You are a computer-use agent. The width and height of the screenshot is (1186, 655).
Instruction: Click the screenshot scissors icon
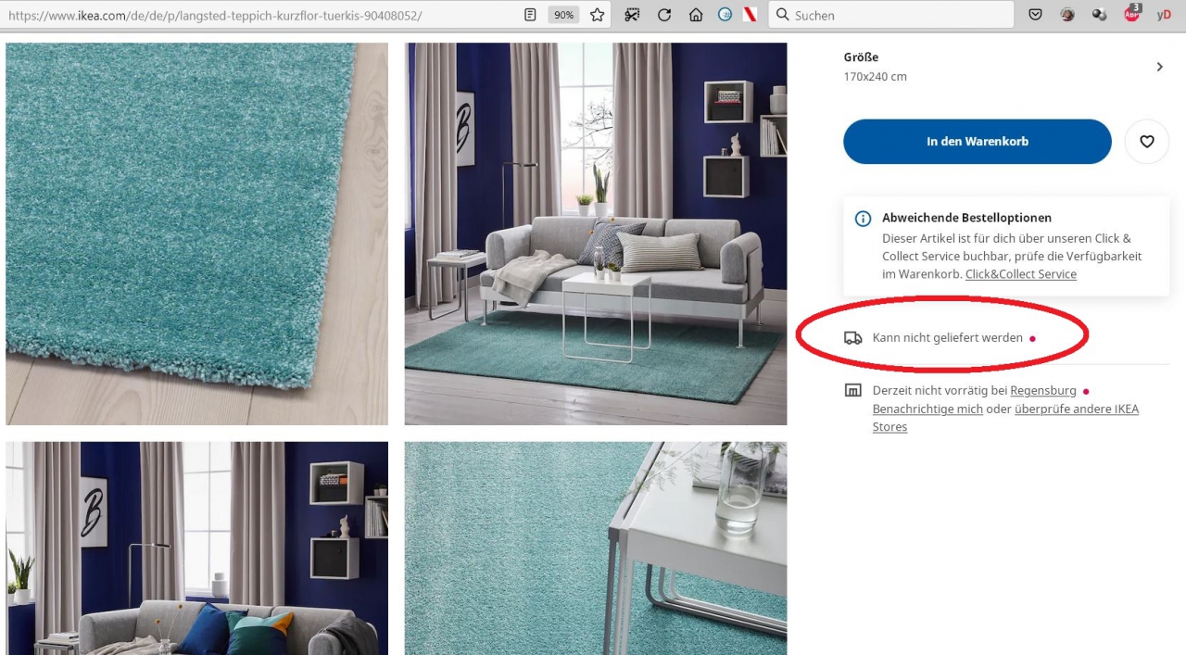tap(632, 15)
